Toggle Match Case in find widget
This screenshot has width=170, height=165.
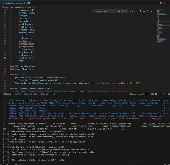[x=119, y=11]
